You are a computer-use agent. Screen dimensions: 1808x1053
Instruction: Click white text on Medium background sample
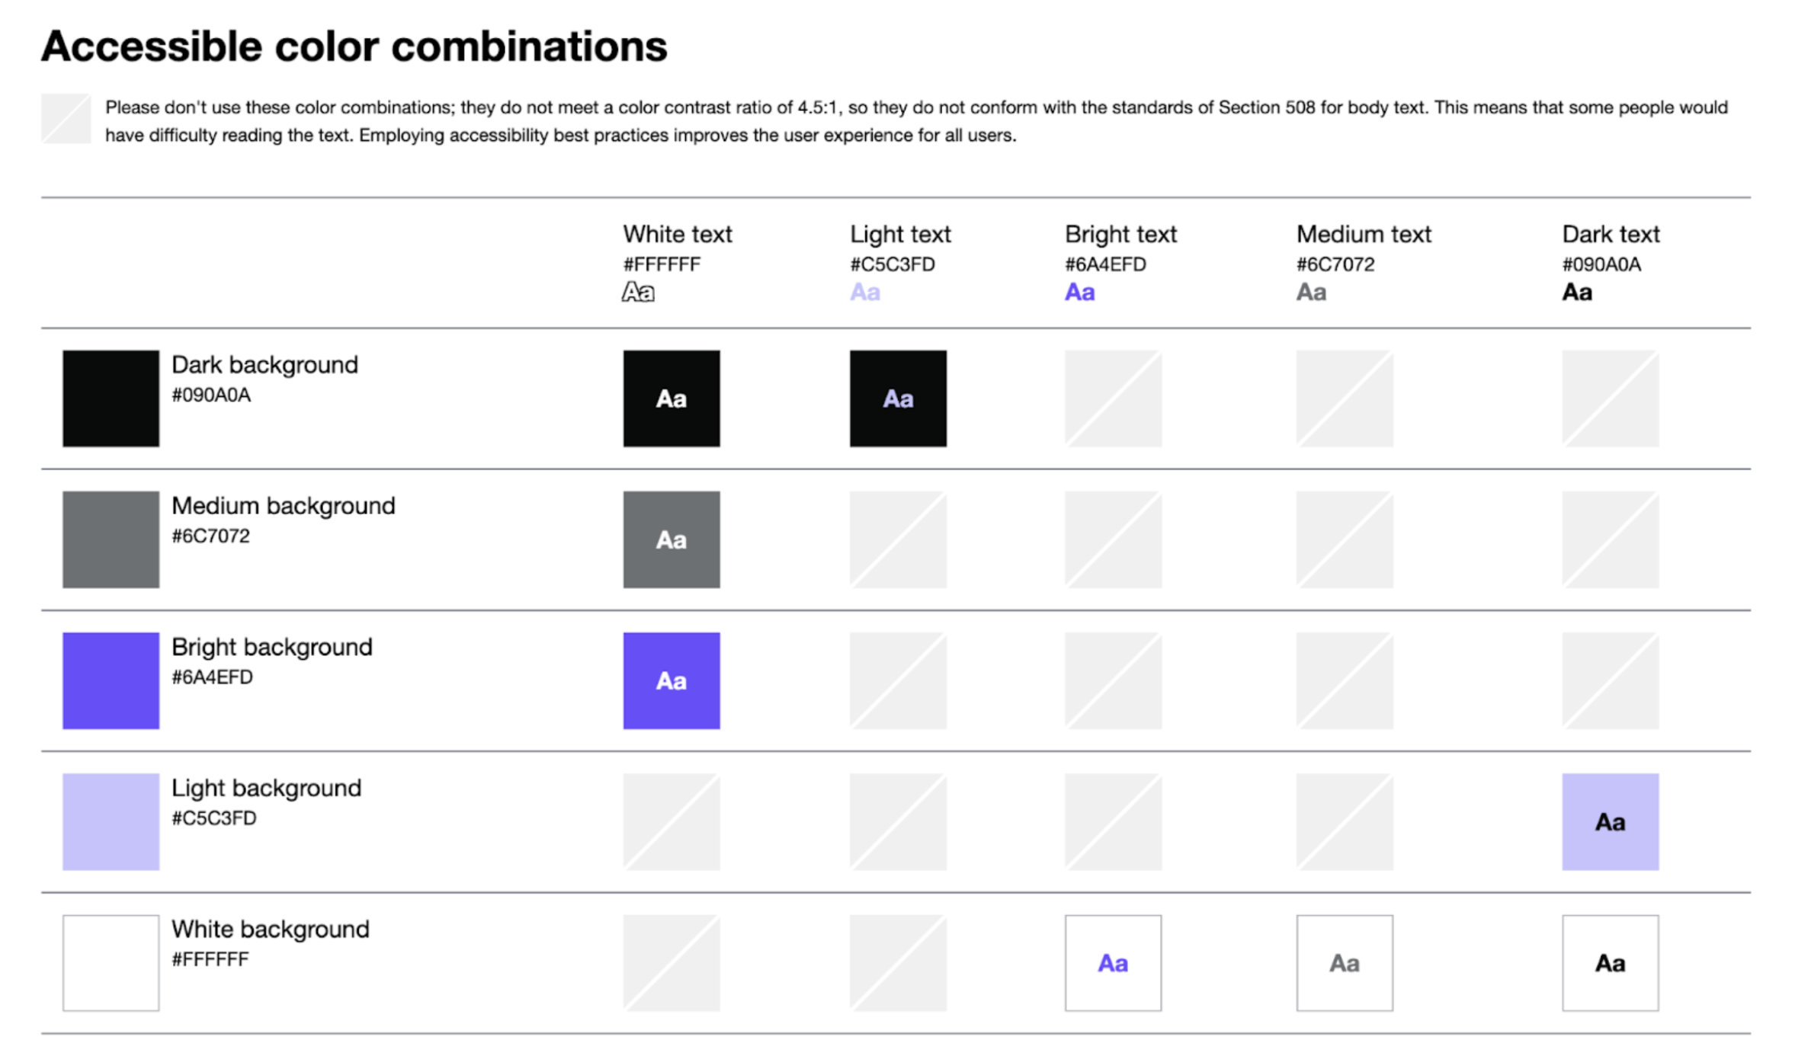(x=671, y=539)
